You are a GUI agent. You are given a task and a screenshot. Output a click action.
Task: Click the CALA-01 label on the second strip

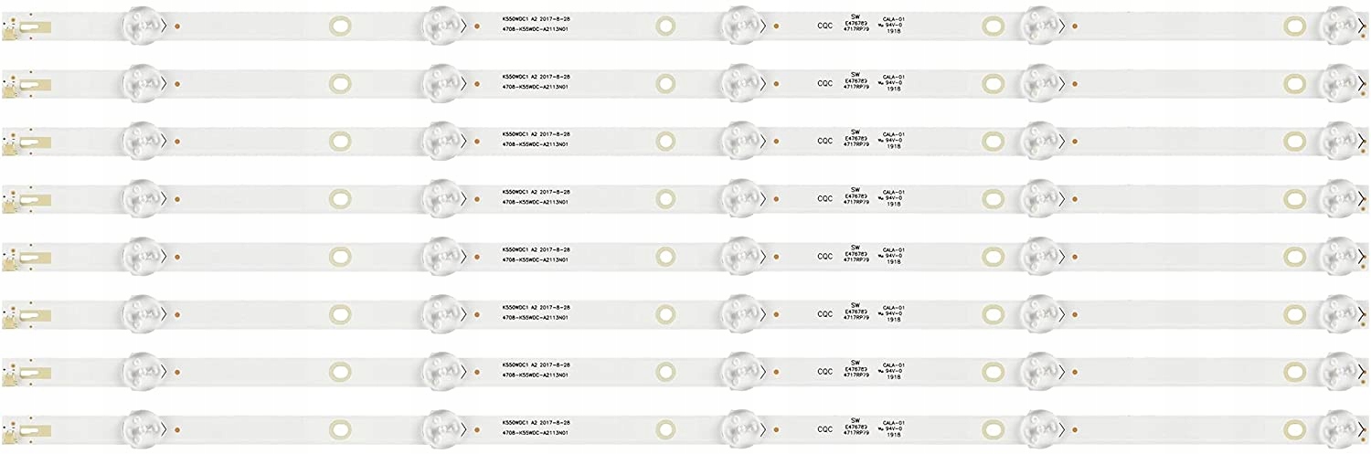click(893, 77)
